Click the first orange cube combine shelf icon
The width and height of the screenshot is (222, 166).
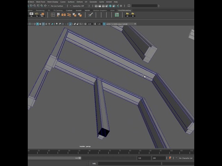point(75,15)
